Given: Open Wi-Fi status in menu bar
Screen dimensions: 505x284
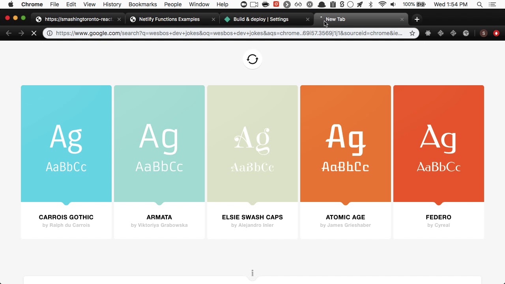Looking at the screenshot, I should tap(382, 4).
